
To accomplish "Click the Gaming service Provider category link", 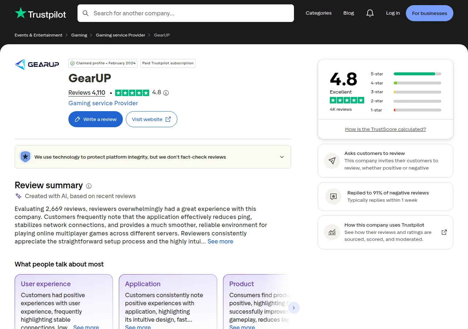I will click(x=103, y=103).
